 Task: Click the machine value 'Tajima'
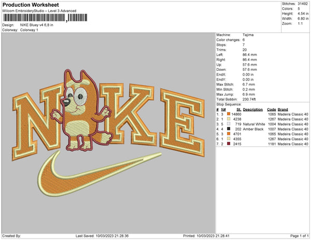pyautogui.click(x=248, y=35)
